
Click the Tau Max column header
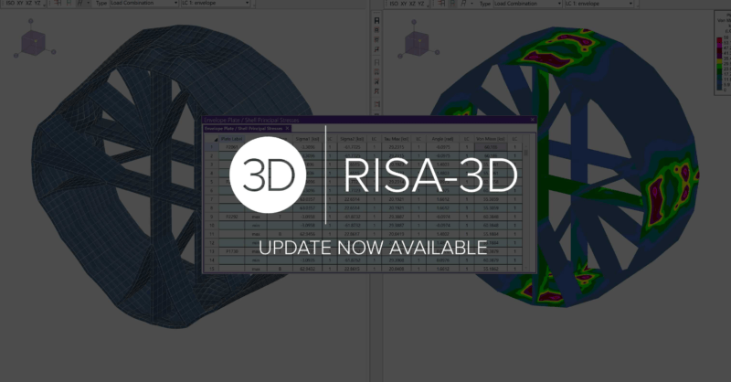[x=397, y=139]
